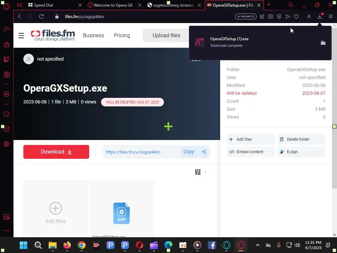Screen dimensions: 337x253
Task: Click the WILL BE DELETED: AUG 07, 2023 badge
Action: tap(132, 102)
